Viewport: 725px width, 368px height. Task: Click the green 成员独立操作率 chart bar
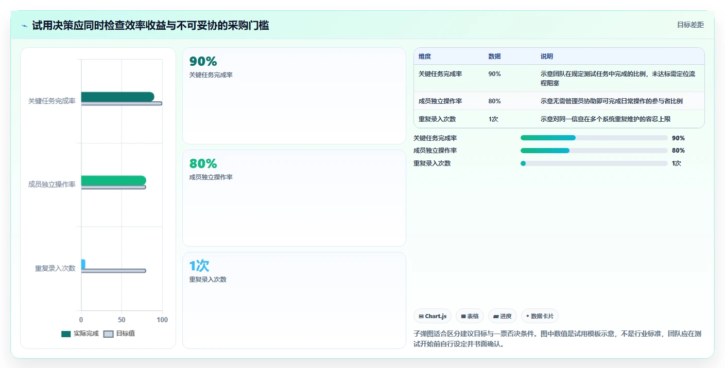(x=113, y=180)
